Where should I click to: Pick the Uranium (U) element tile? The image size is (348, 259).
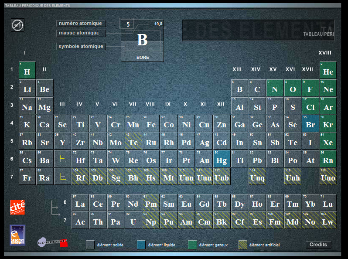pyautogui.click(x=133, y=221)
